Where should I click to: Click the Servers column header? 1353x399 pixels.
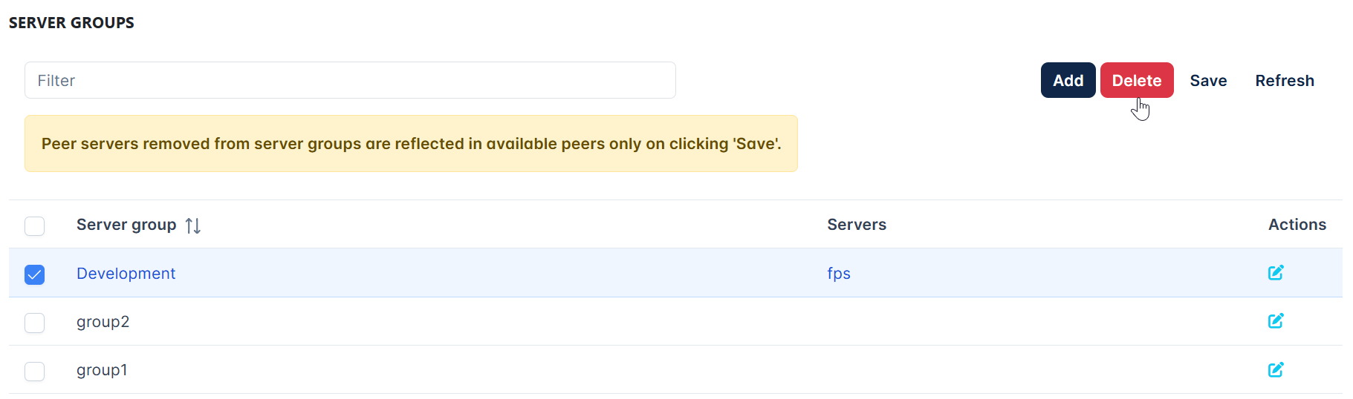tap(857, 225)
